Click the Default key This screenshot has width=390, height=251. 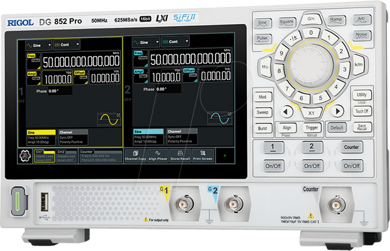click(337, 128)
